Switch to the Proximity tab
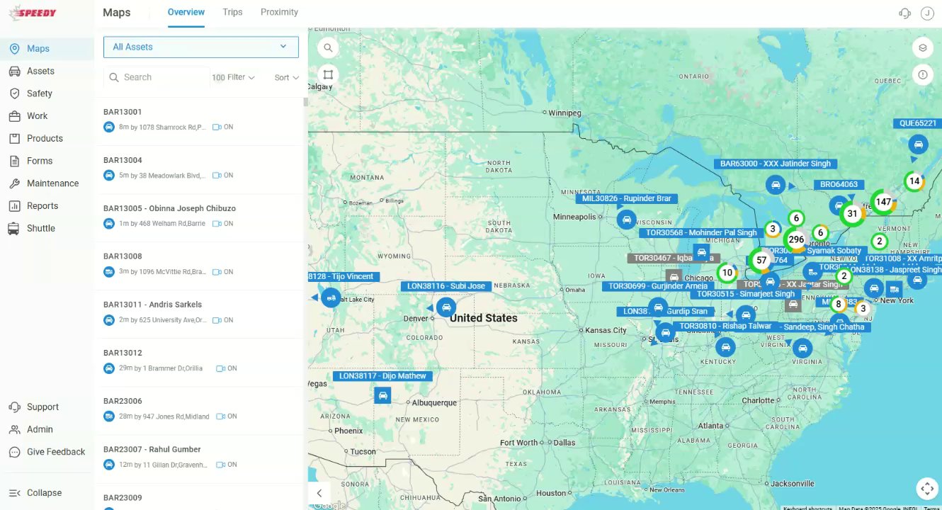942x510 pixels. click(279, 13)
